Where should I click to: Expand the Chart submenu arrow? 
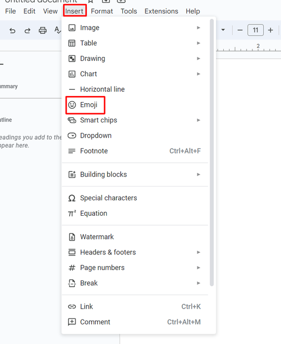(198, 74)
